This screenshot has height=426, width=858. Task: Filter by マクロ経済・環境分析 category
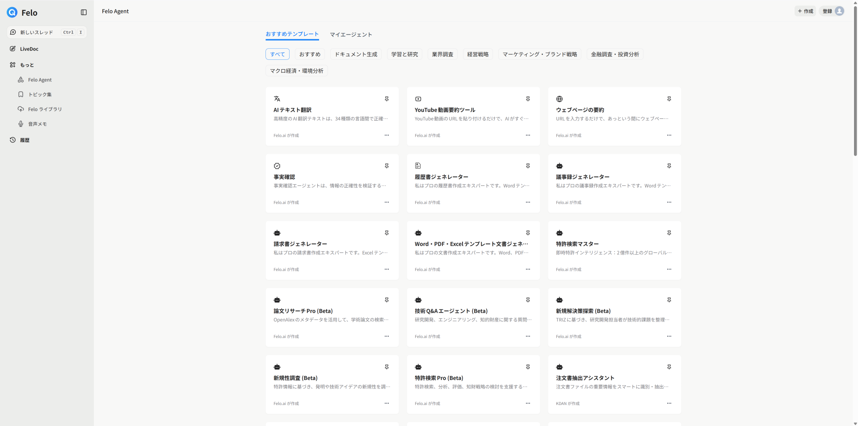[x=296, y=71]
